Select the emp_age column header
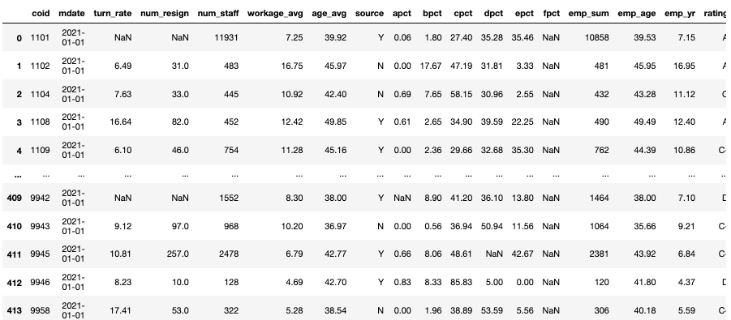 pos(637,14)
